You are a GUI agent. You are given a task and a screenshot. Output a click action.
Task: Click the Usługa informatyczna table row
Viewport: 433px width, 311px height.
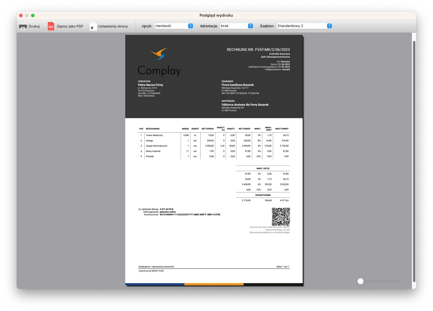tap(156, 146)
